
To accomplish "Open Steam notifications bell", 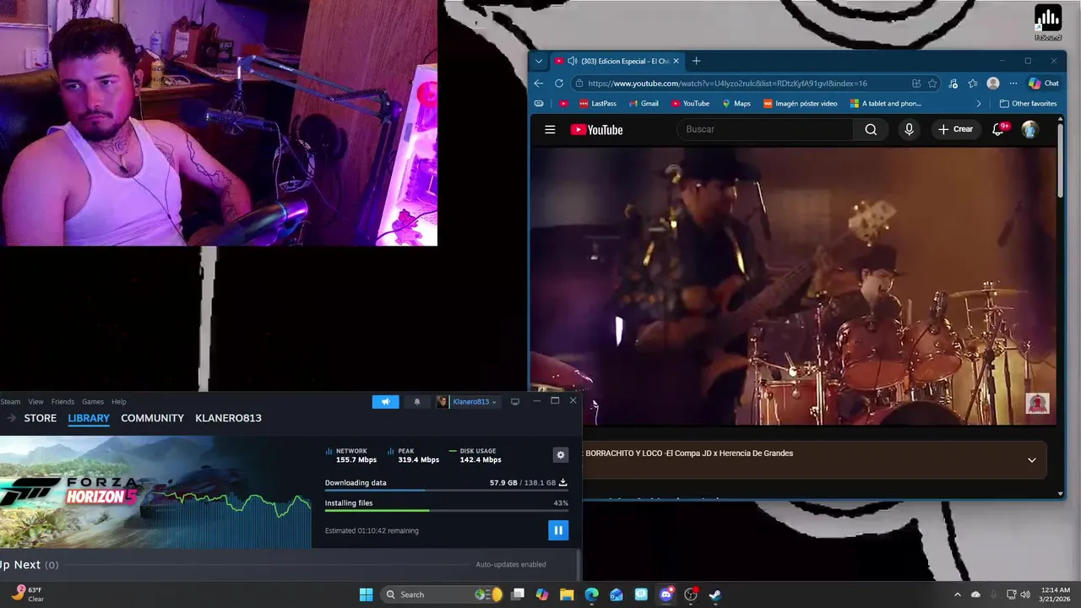I will click(416, 402).
